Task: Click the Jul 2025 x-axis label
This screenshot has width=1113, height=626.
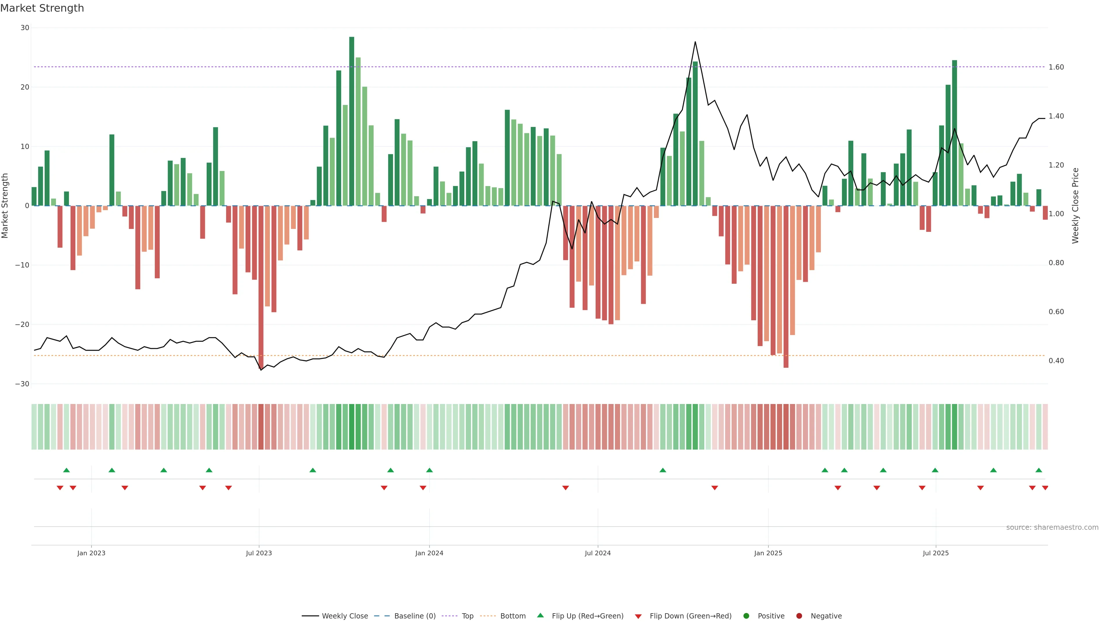Action: pyautogui.click(x=935, y=553)
